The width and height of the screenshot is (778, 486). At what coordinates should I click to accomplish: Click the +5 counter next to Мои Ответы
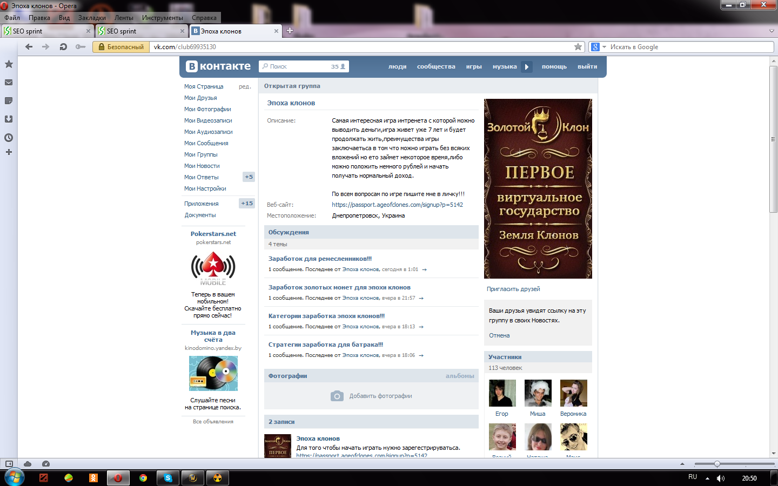point(249,177)
